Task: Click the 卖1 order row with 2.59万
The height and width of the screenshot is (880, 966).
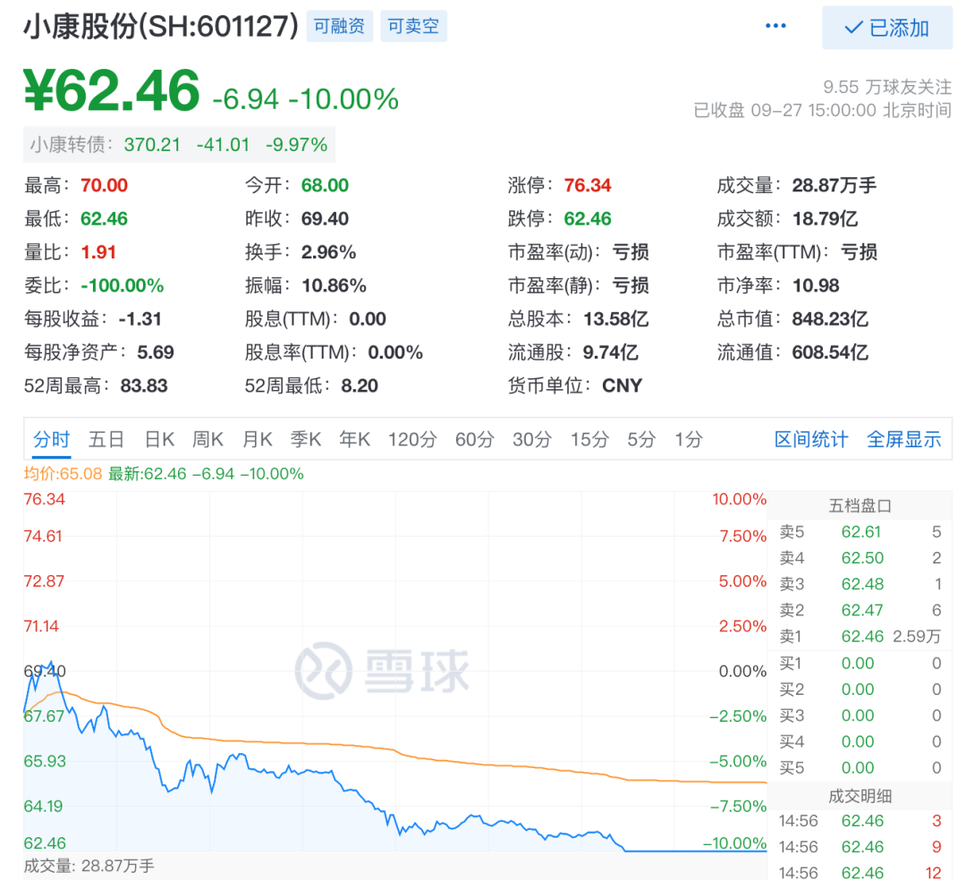Action: (860, 636)
